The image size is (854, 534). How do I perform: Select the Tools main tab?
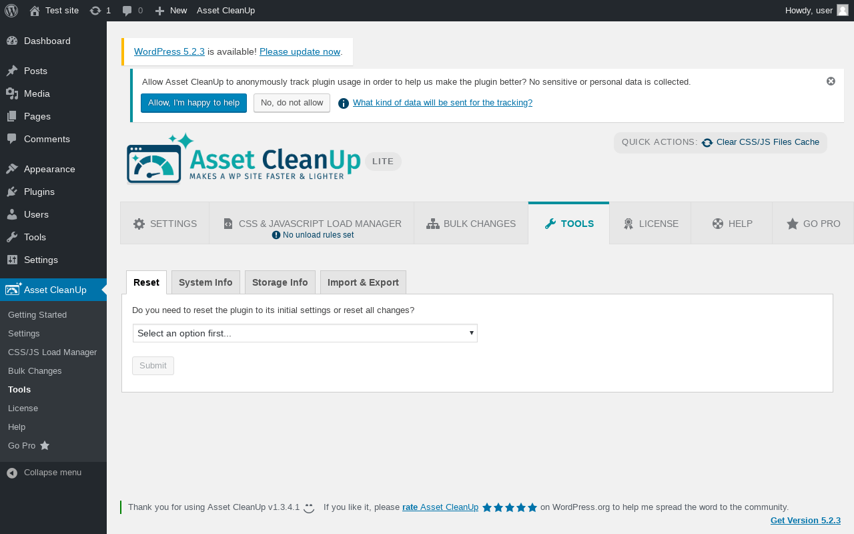tap(569, 224)
